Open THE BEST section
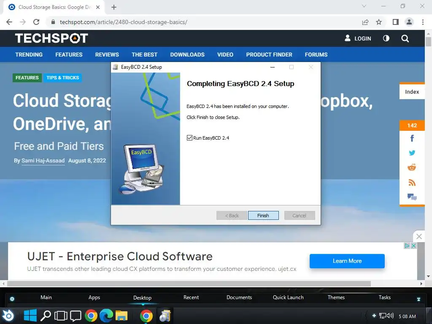 click(x=144, y=54)
